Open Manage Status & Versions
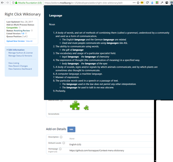Viewport: 173px width, 162px height. tap(20, 56)
